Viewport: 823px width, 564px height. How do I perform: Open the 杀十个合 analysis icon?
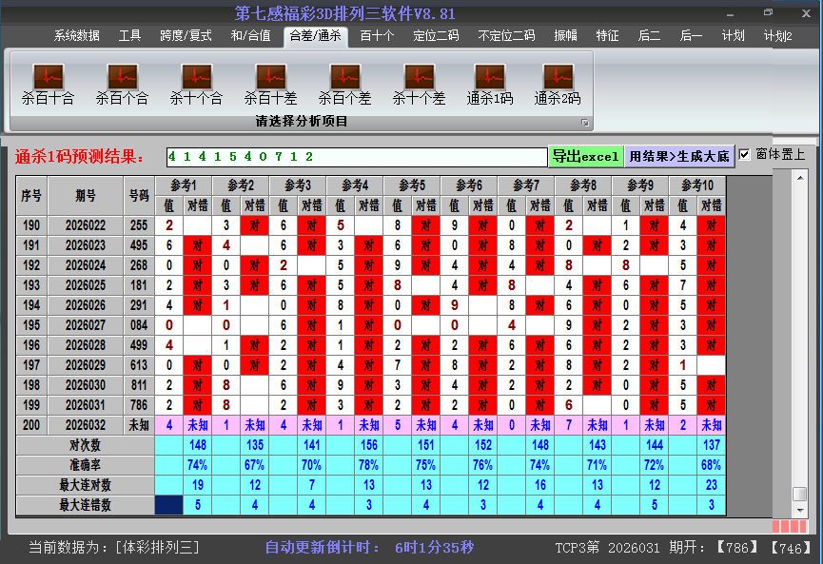(196, 77)
